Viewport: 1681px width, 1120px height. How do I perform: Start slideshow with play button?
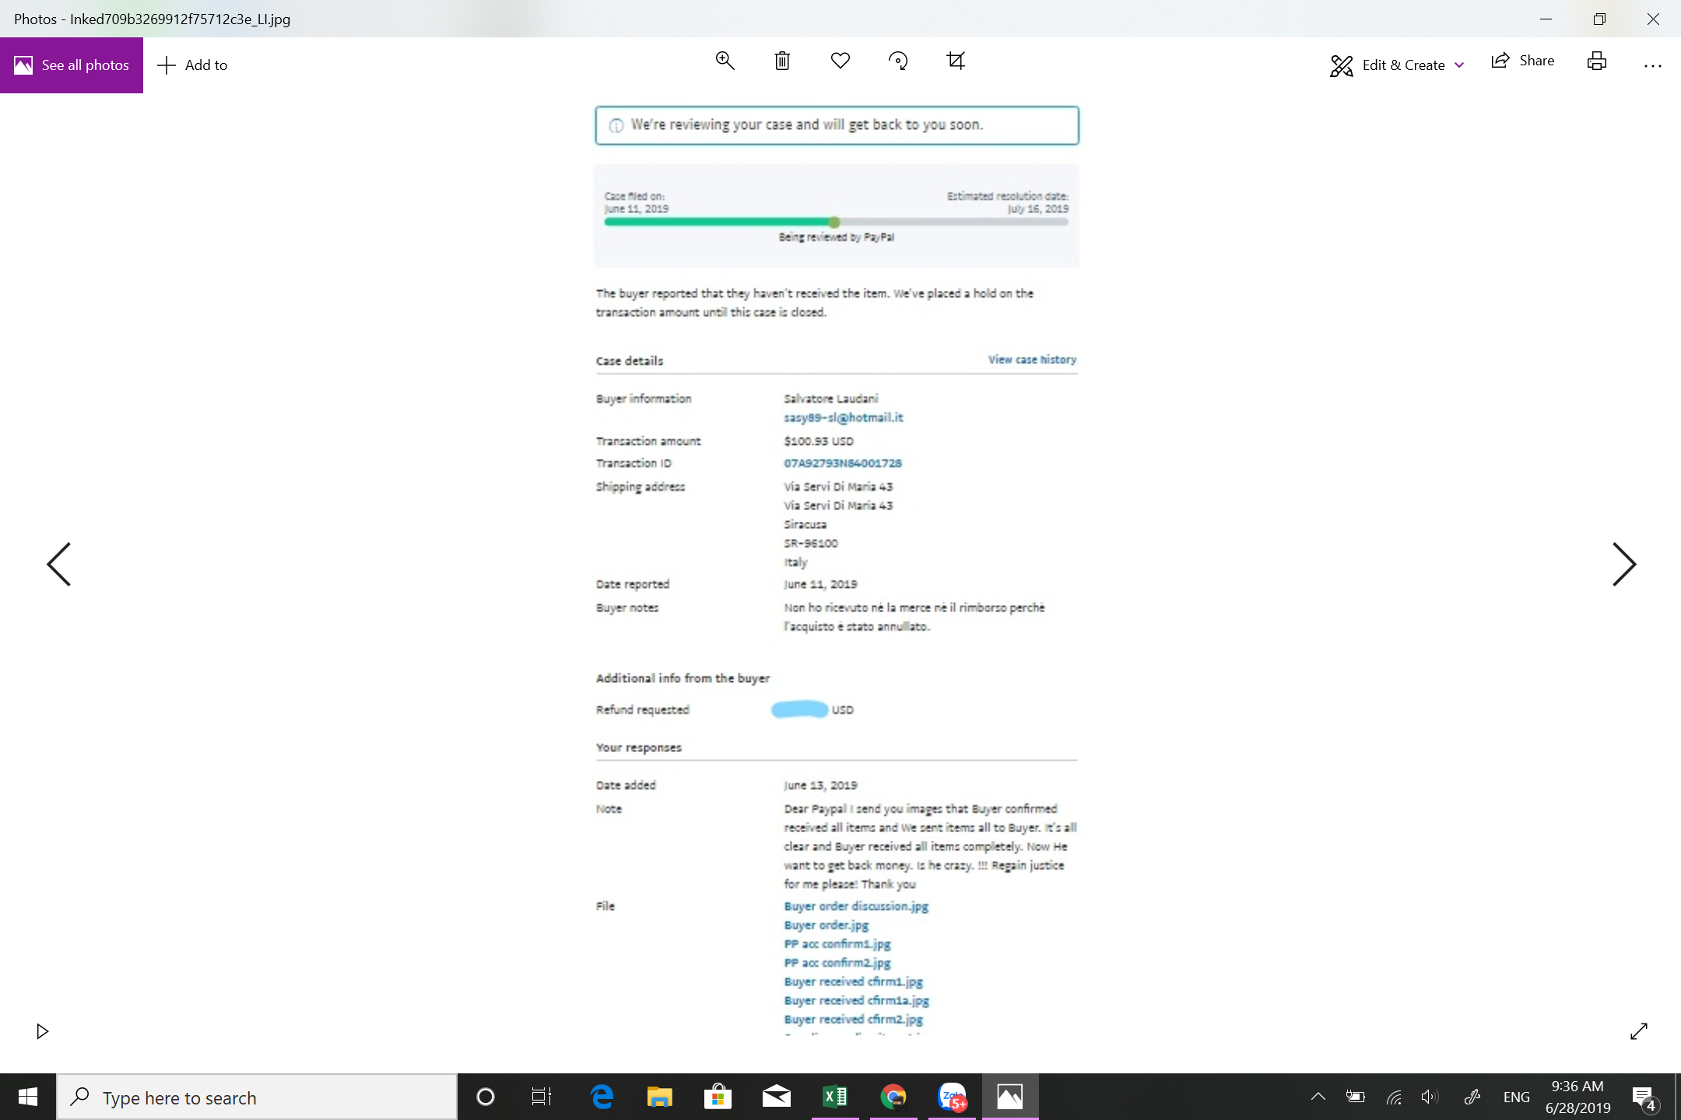(x=43, y=1031)
